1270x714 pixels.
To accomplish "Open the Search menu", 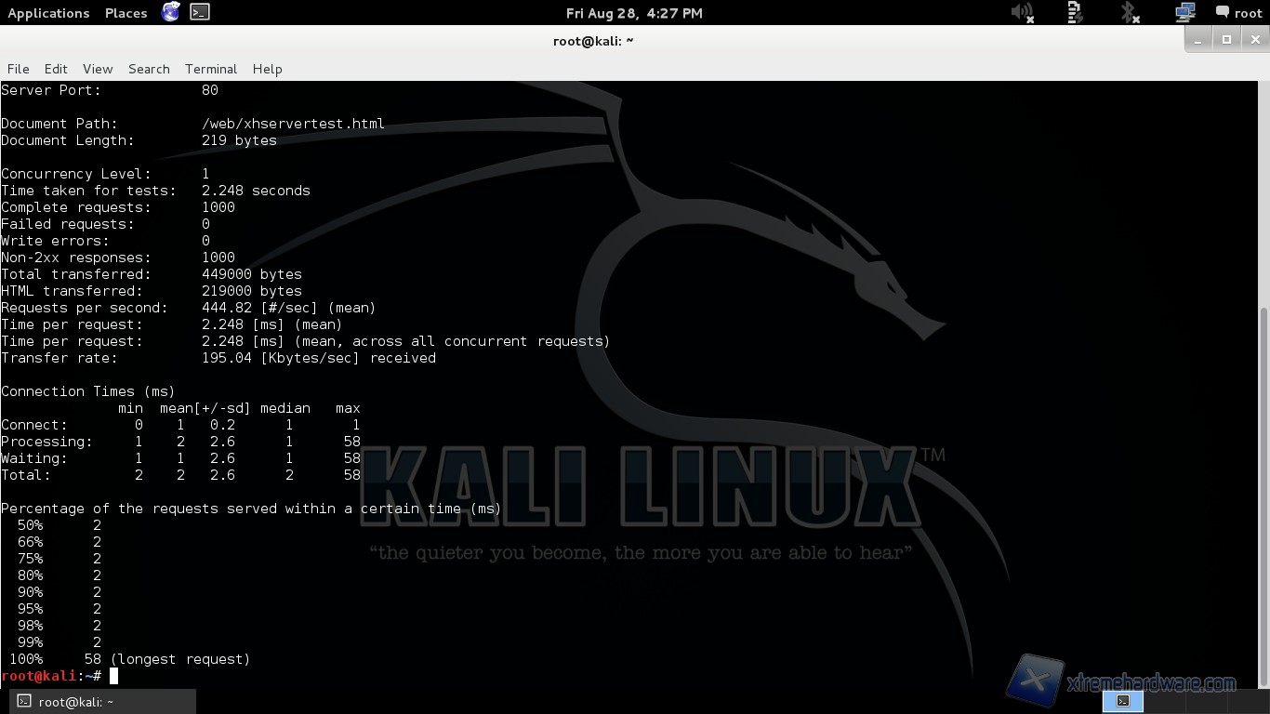I will [149, 69].
